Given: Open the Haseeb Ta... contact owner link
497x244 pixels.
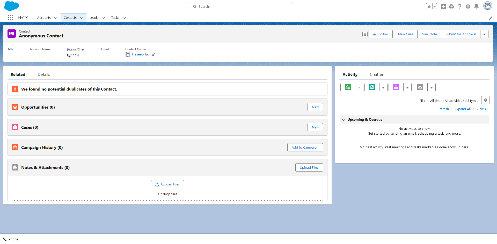Looking at the screenshot, I should point(141,54).
